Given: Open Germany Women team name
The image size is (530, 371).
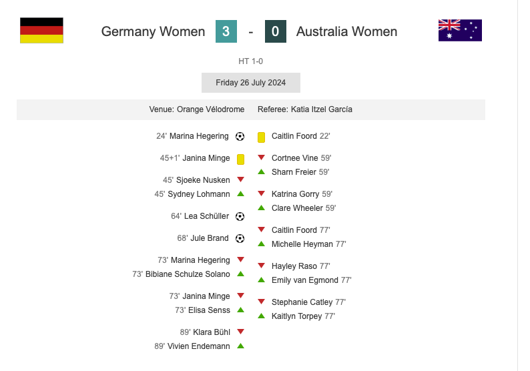Looking at the screenshot, I should [x=154, y=31].
